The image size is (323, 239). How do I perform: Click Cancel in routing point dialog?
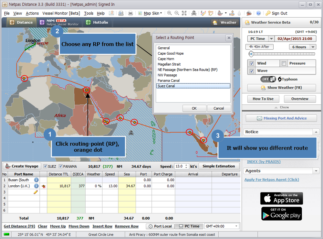pyautogui.click(x=219, y=108)
